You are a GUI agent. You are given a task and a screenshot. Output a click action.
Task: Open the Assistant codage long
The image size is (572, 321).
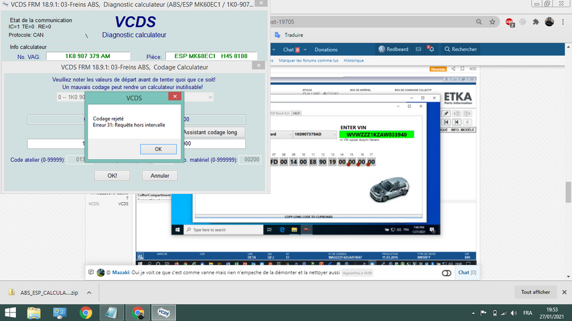point(213,132)
